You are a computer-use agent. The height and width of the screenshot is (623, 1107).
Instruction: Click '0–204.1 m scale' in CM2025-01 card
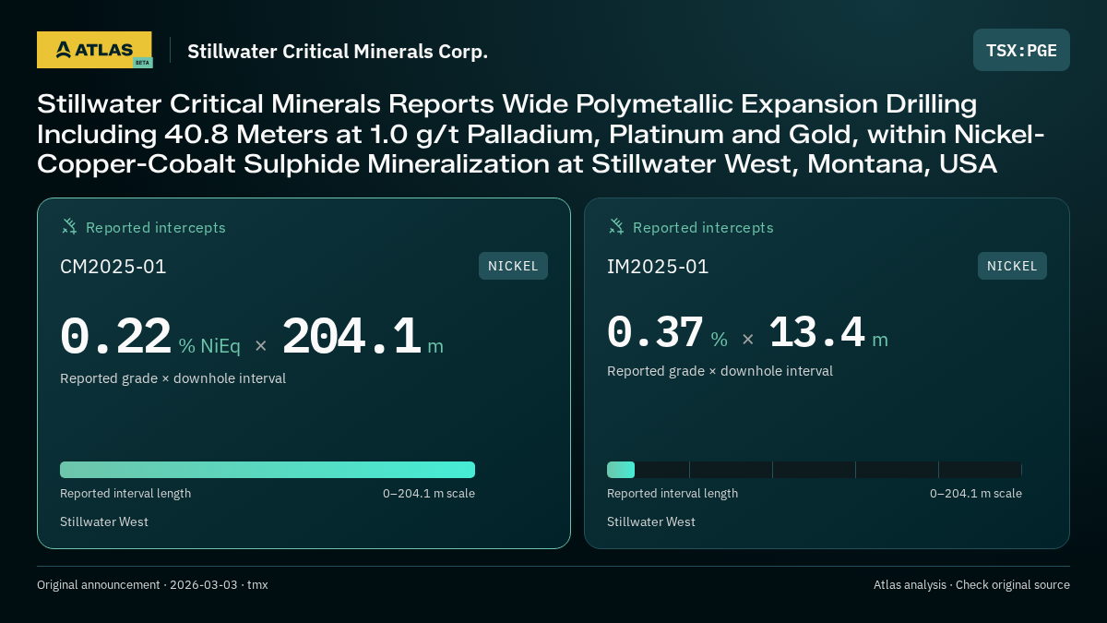pyautogui.click(x=429, y=494)
